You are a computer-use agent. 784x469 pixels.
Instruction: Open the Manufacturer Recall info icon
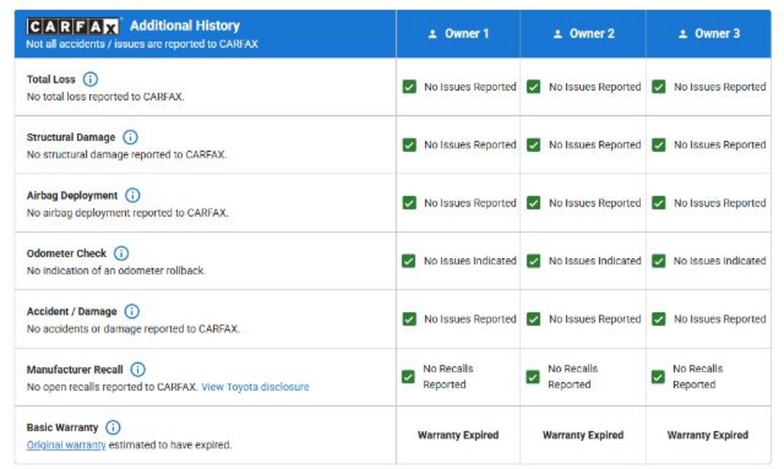click(138, 370)
